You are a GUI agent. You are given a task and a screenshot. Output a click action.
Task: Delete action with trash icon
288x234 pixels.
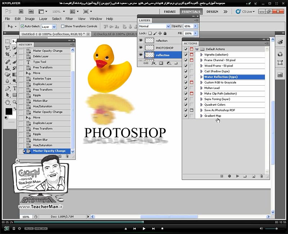click(261, 176)
